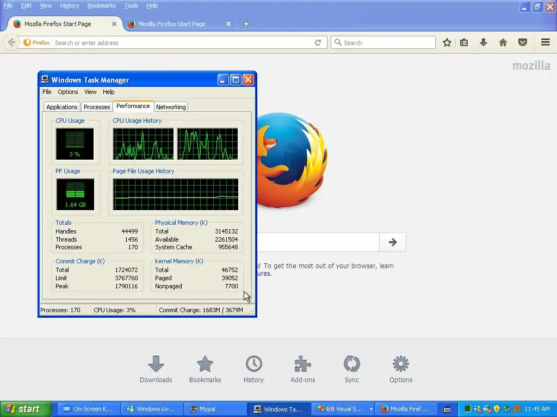Viewport: 557px width, 417px height.
Task: Maximize the Windows Task Manager window
Action: pos(236,80)
